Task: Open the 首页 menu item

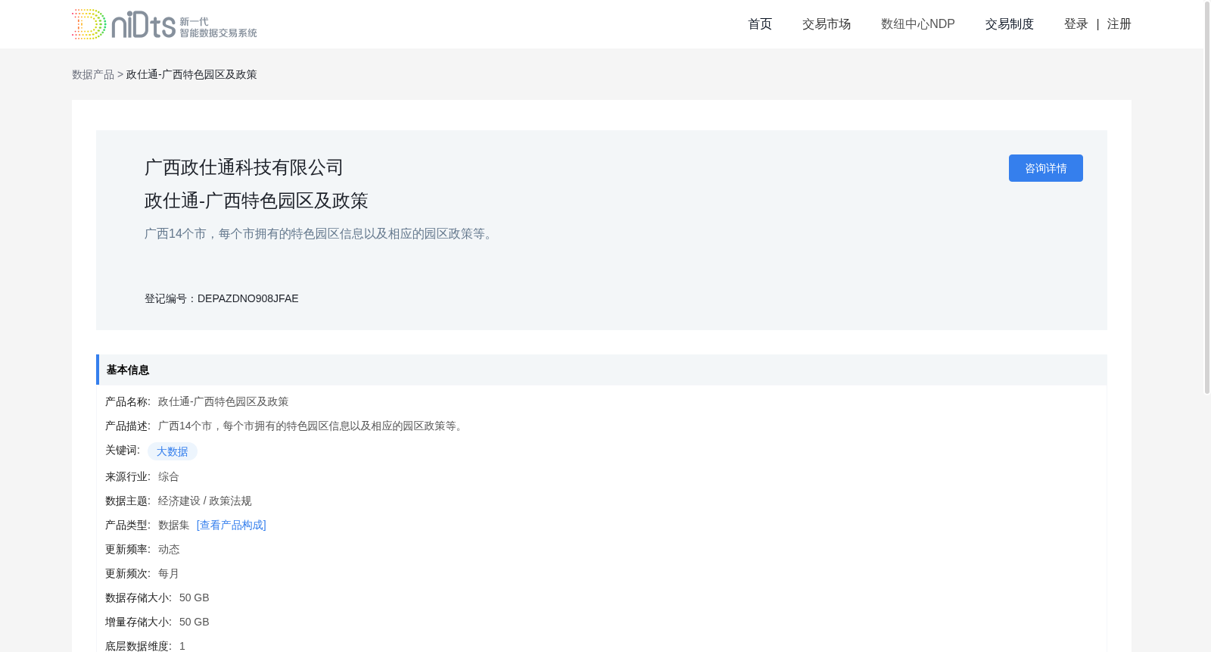Action: click(760, 24)
